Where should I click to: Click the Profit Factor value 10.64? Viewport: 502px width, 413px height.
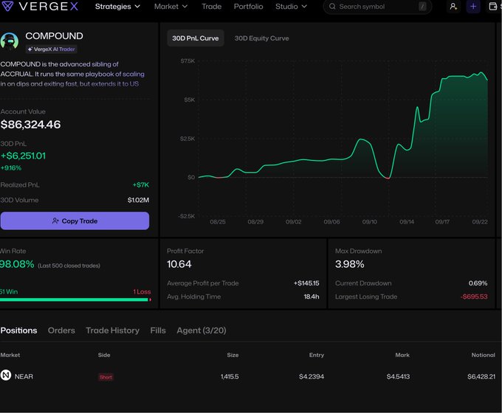pyautogui.click(x=179, y=264)
